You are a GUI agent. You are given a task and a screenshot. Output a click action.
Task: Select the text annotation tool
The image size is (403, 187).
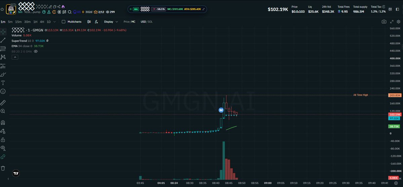tap(3, 83)
